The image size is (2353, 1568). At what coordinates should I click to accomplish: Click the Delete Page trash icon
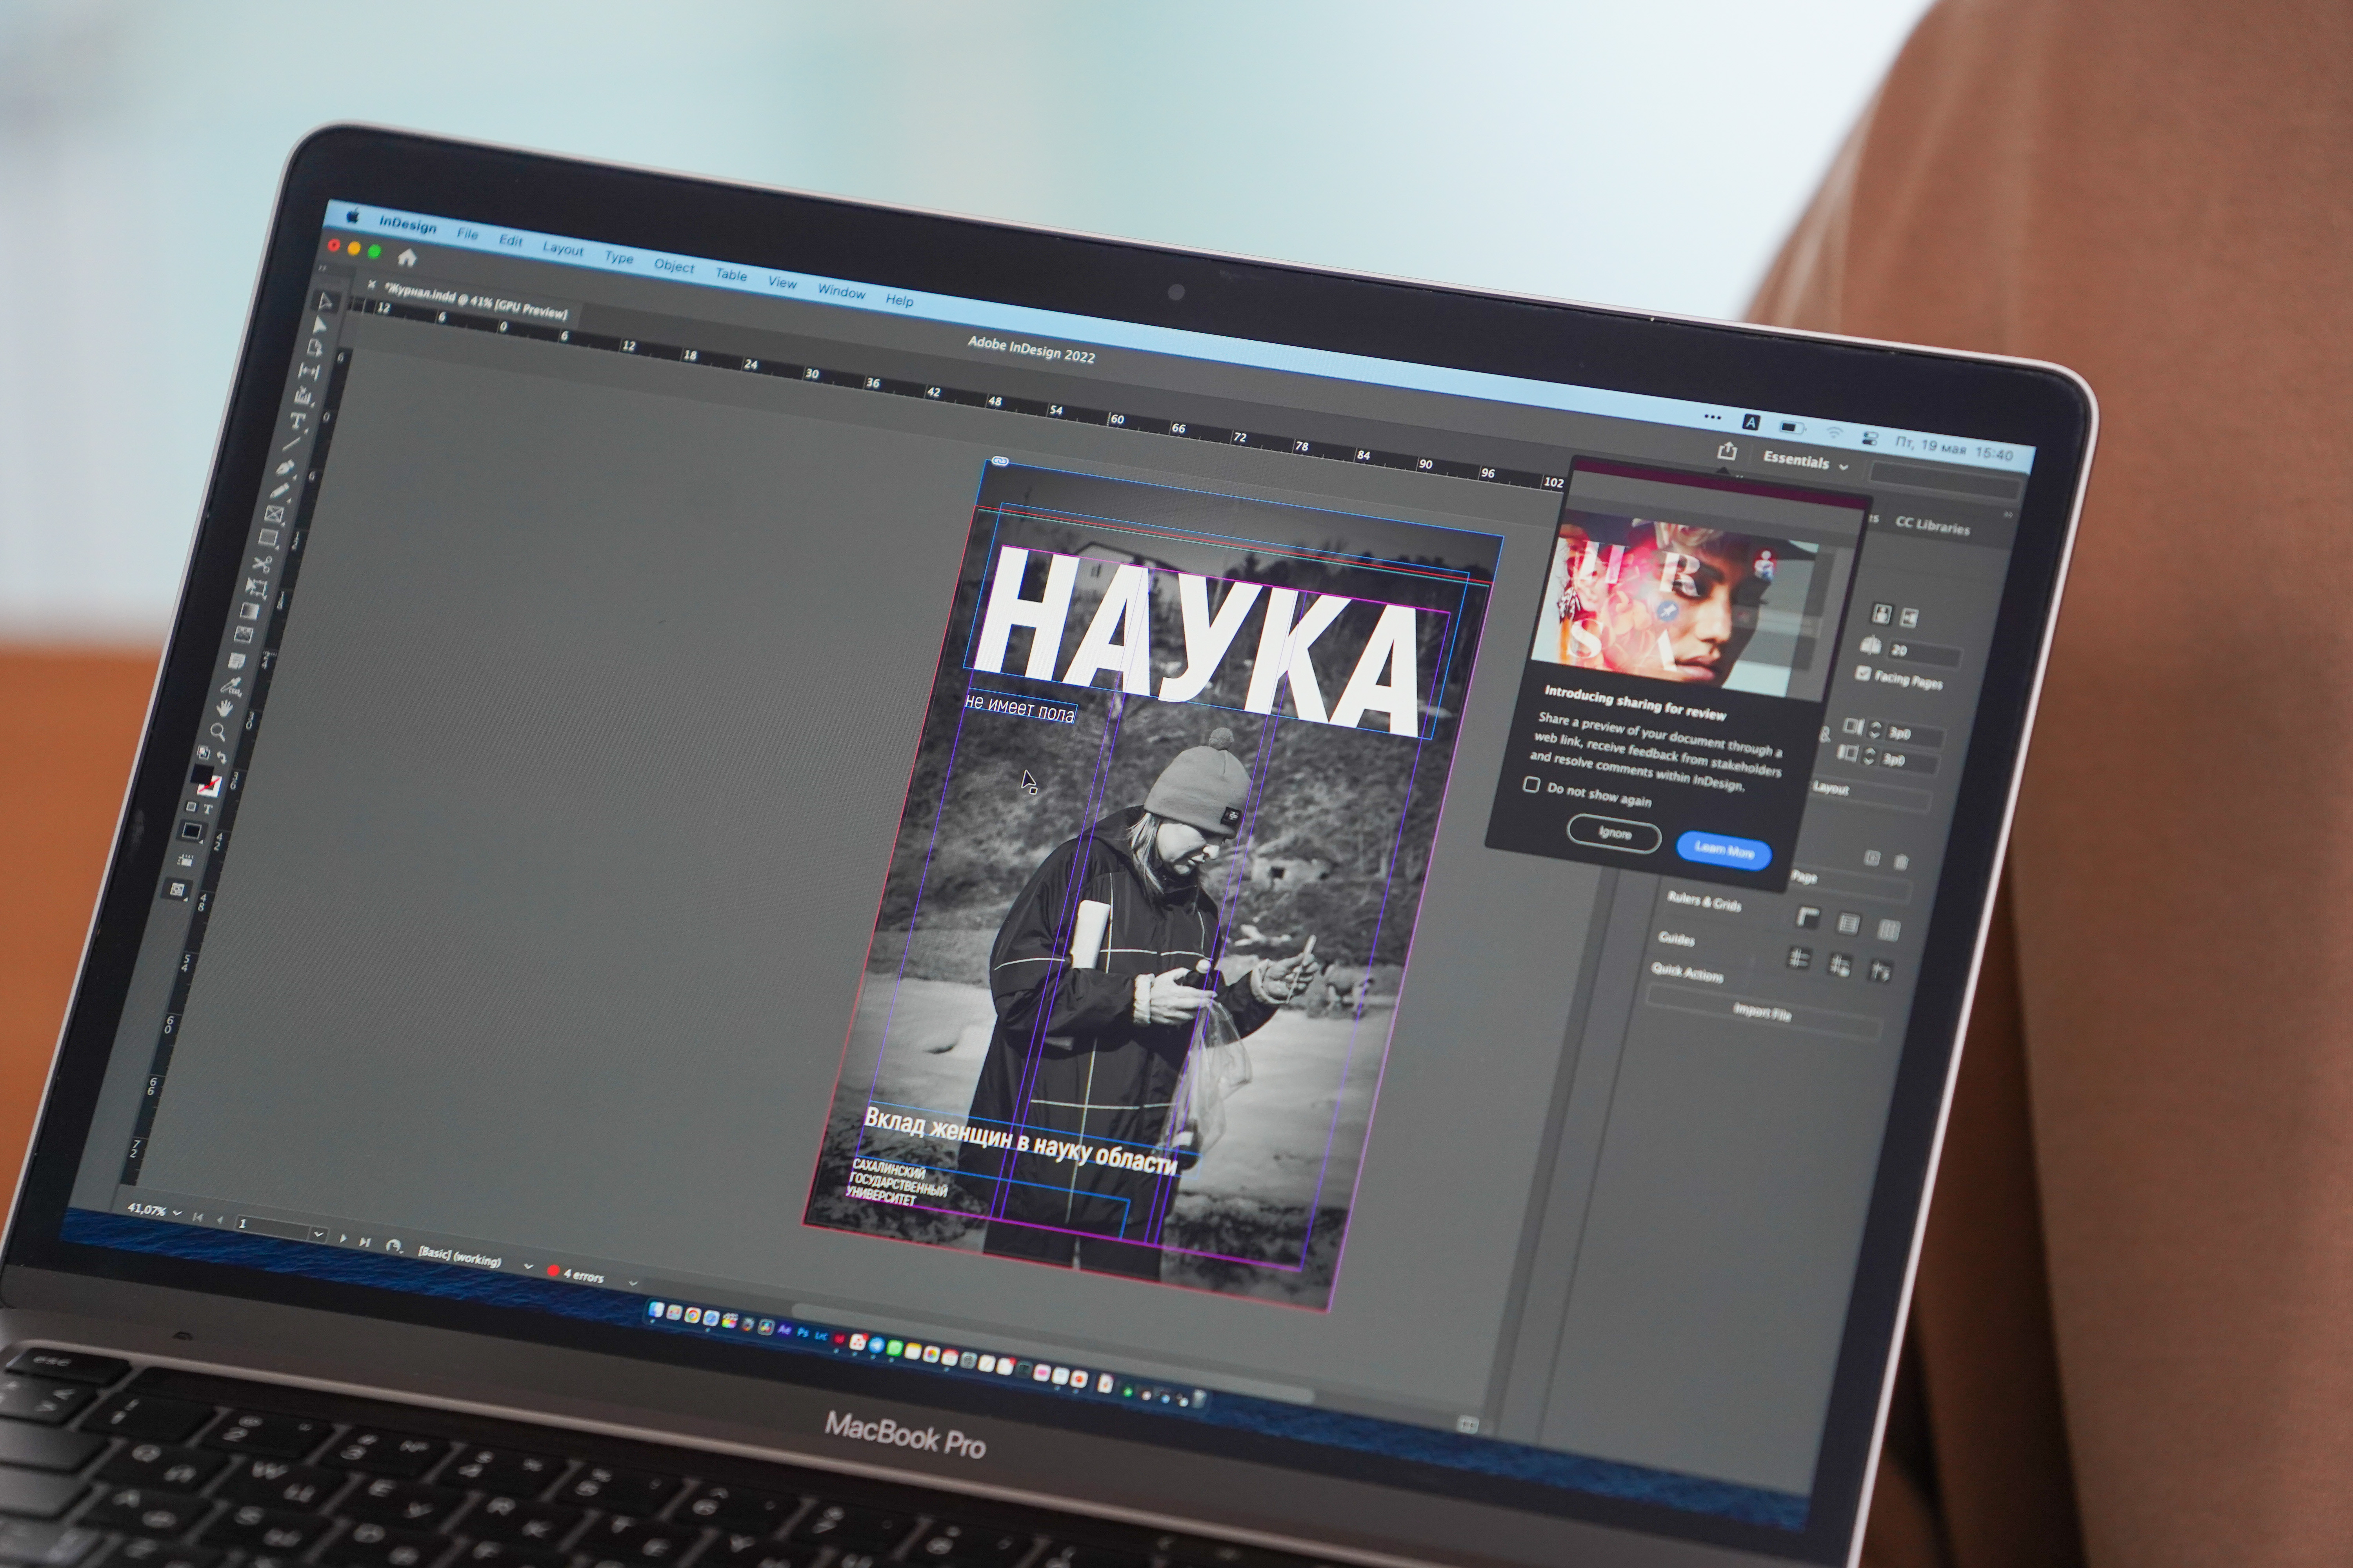[x=1901, y=862]
